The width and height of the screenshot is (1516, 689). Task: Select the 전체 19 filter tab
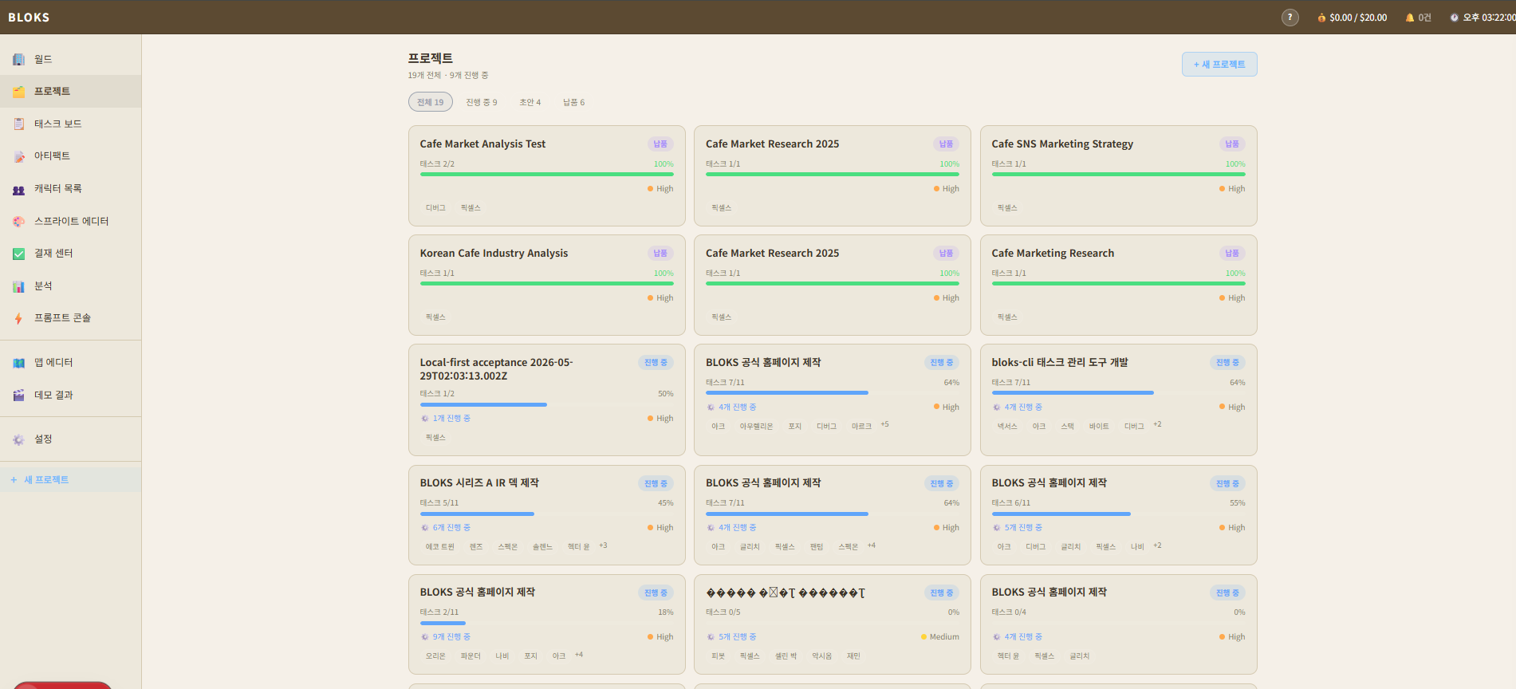[431, 102]
